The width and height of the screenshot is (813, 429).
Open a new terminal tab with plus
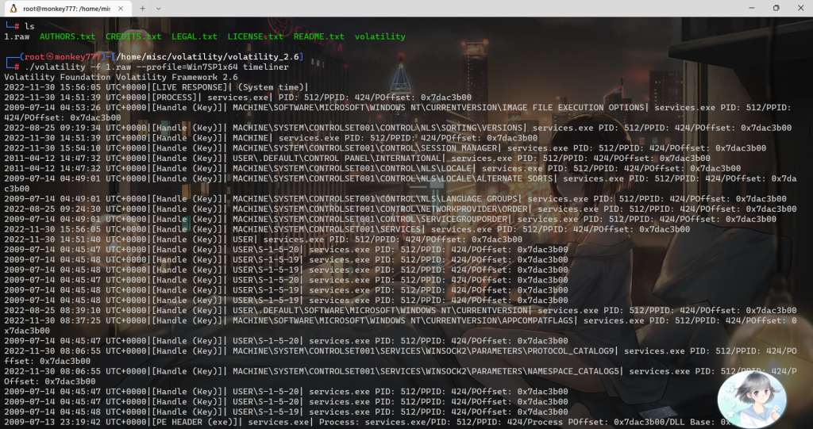[x=142, y=8]
